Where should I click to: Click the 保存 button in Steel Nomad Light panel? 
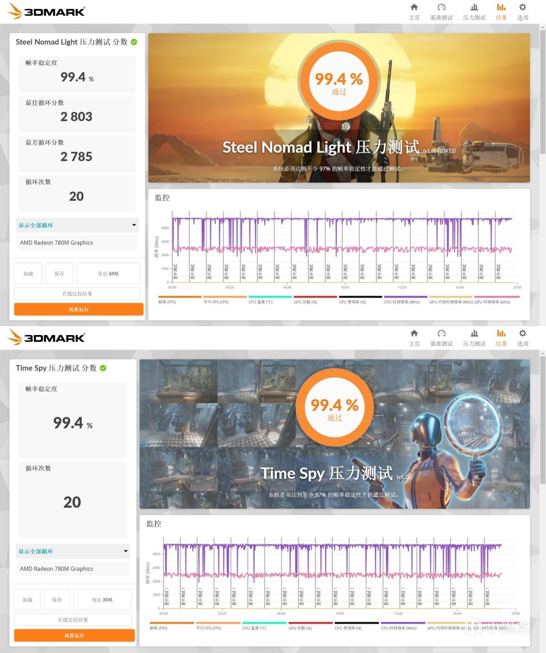point(59,274)
